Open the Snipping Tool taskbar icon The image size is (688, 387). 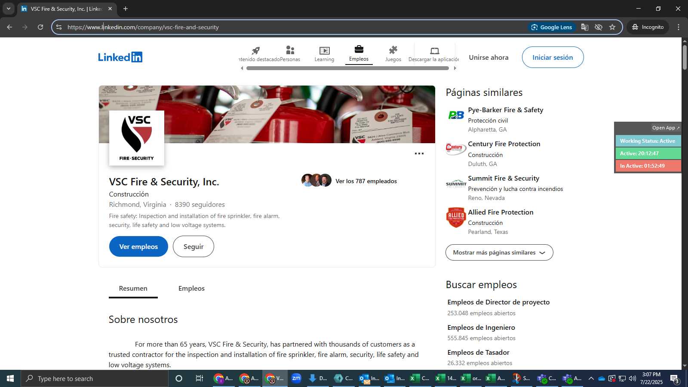(x=521, y=378)
